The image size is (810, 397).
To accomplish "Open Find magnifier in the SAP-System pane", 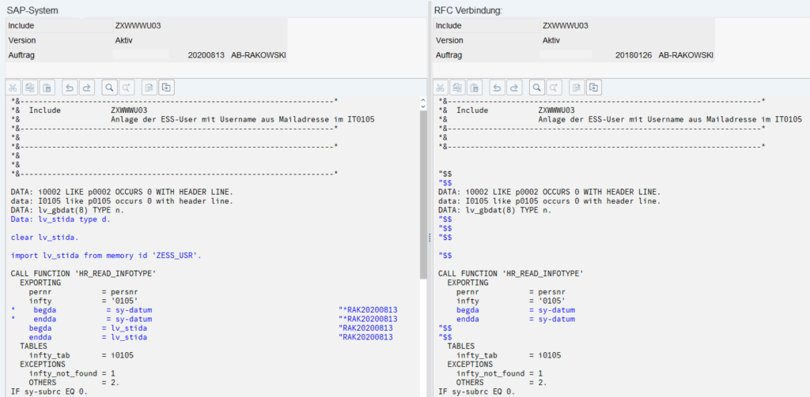I will click(108, 87).
